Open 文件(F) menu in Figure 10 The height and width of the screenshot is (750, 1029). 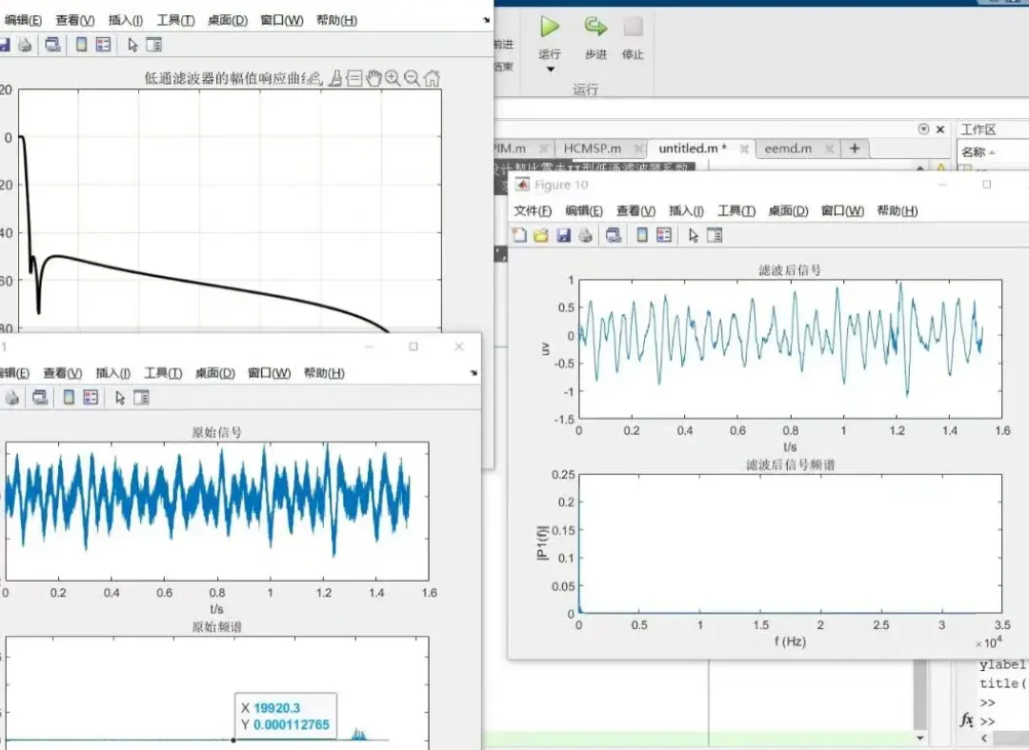click(533, 210)
